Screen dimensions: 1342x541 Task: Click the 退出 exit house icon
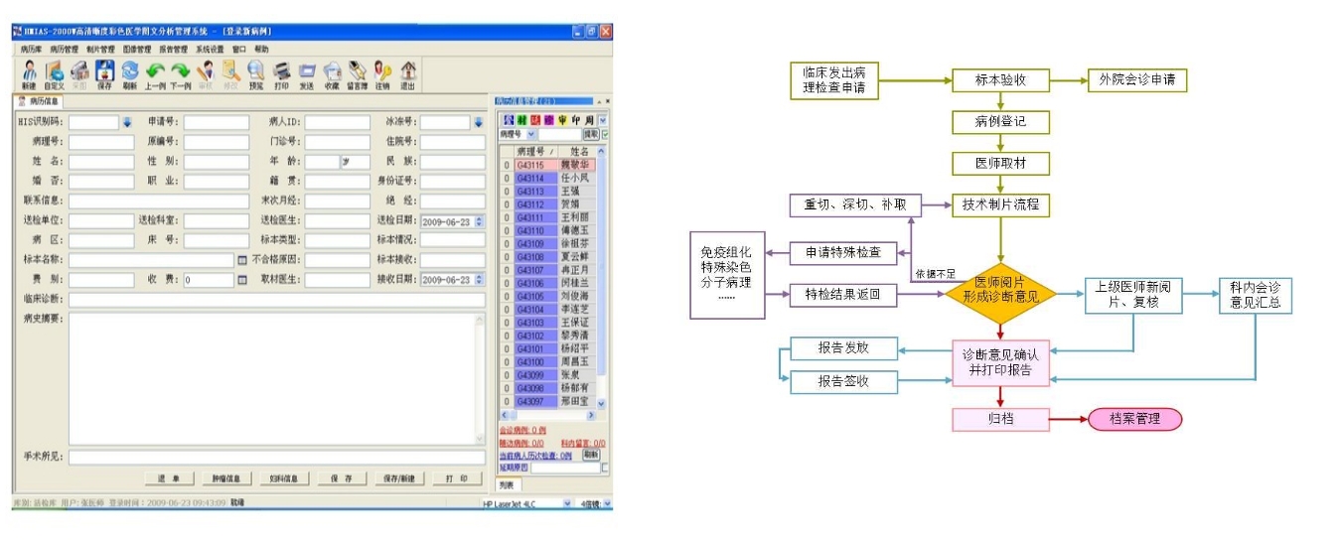407,72
